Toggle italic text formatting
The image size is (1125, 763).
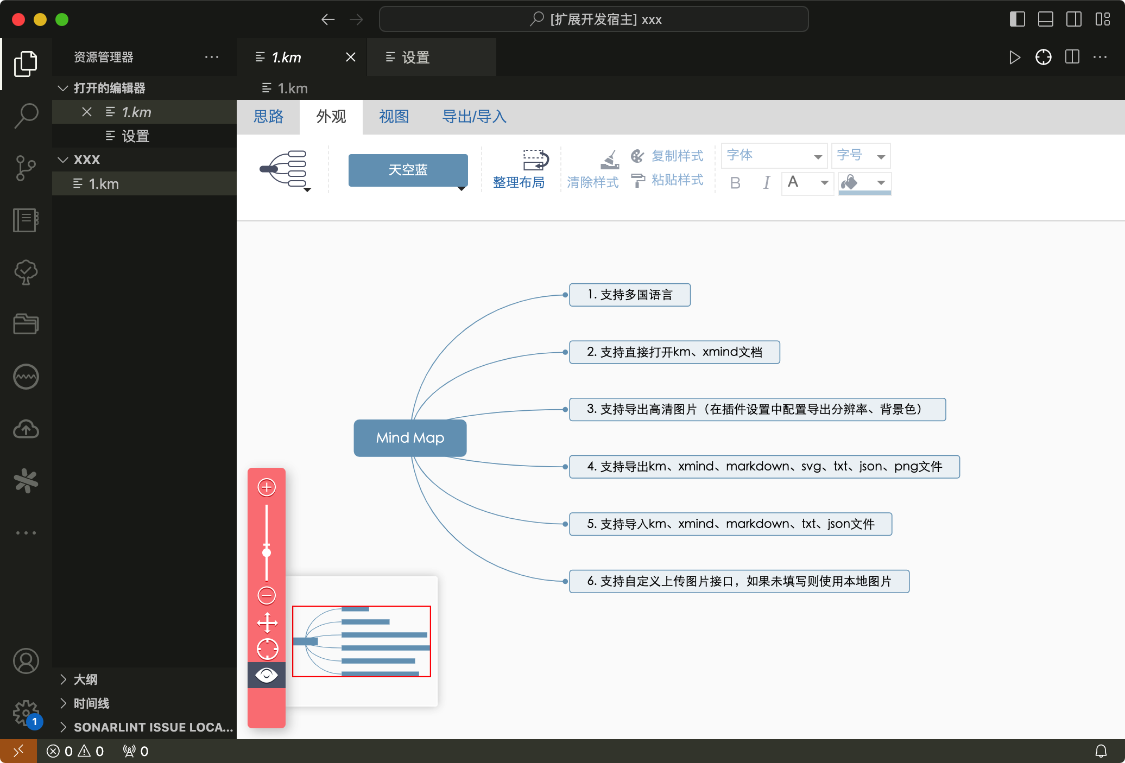766,183
